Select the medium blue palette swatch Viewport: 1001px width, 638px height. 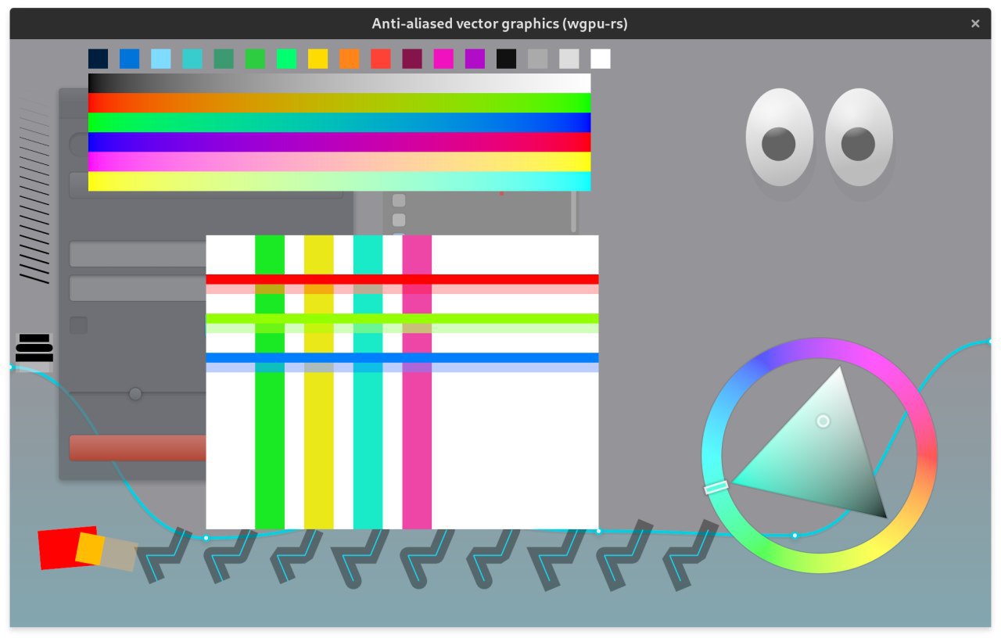pyautogui.click(x=129, y=59)
